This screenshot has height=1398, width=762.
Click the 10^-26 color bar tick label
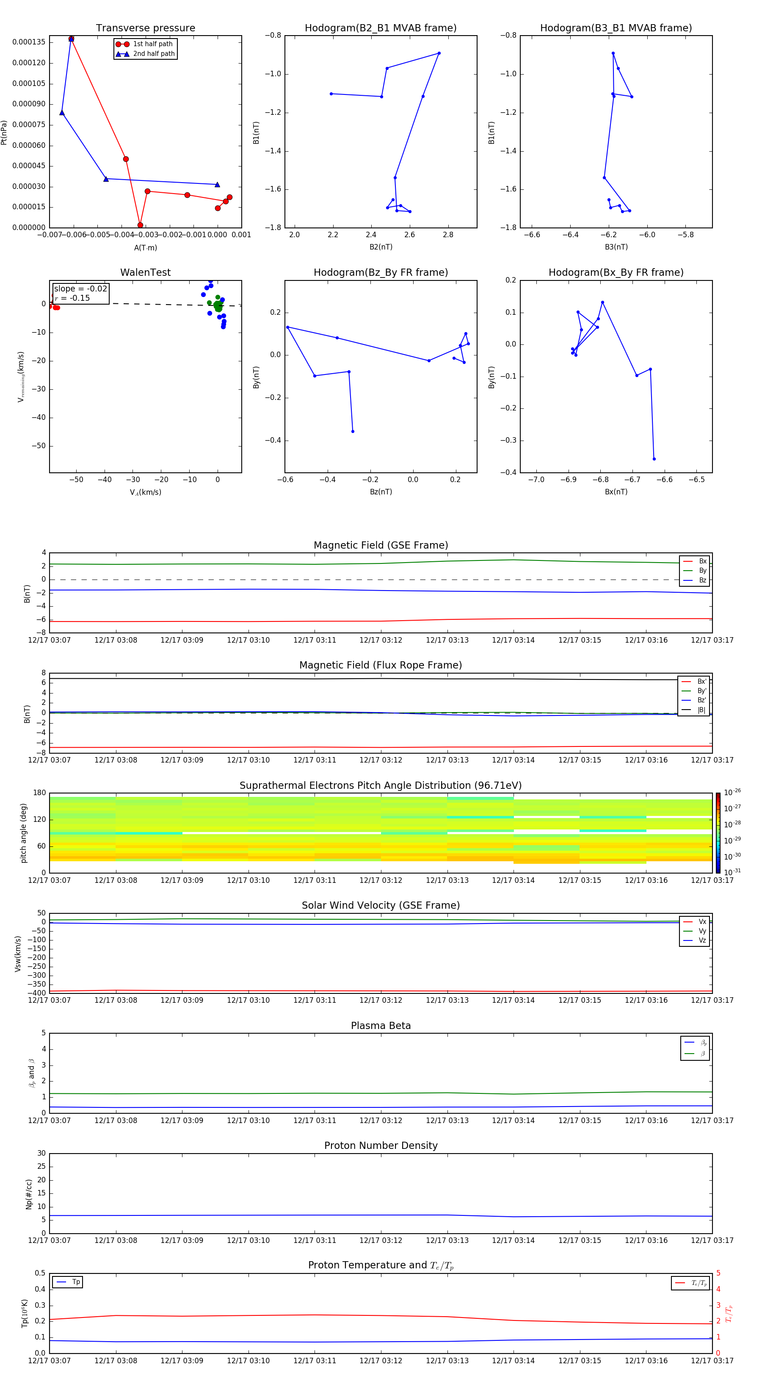[x=732, y=792]
